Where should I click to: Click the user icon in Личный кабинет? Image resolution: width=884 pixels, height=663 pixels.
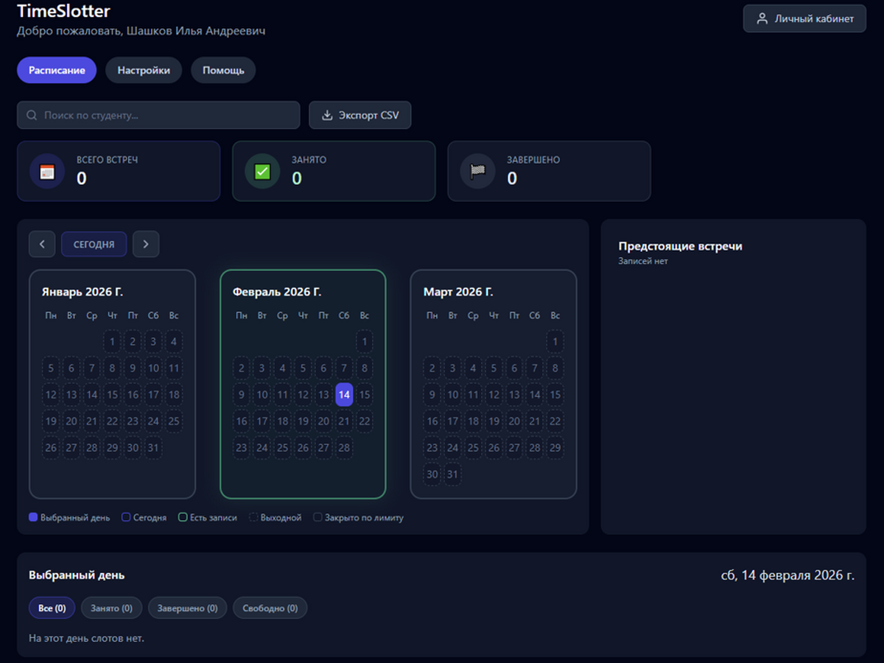[x=762, y=19]
